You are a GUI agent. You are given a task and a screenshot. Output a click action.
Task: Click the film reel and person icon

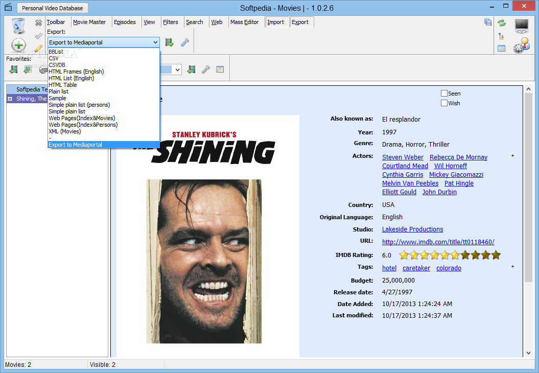coord(522,45)
